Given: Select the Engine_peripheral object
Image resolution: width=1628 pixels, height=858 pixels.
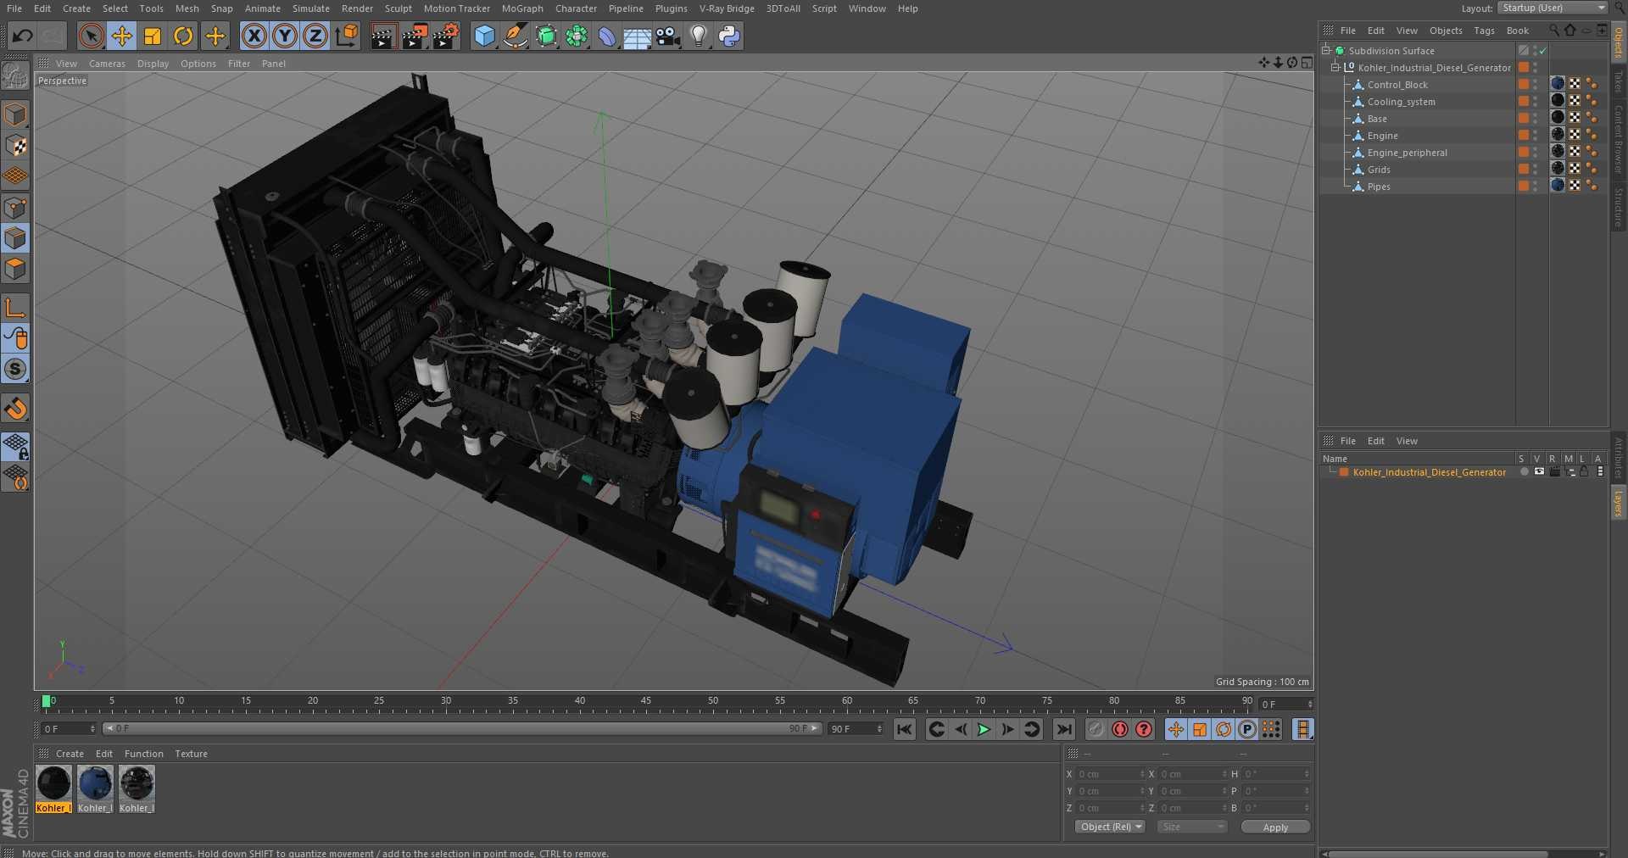Looking at the screenshot, I should point(1407,153).
